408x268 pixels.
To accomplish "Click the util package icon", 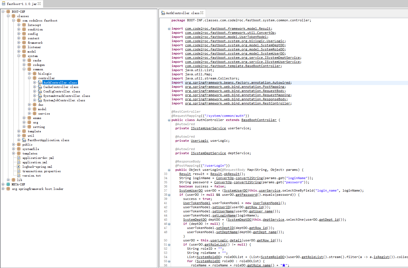I will (x=24, y=136).
